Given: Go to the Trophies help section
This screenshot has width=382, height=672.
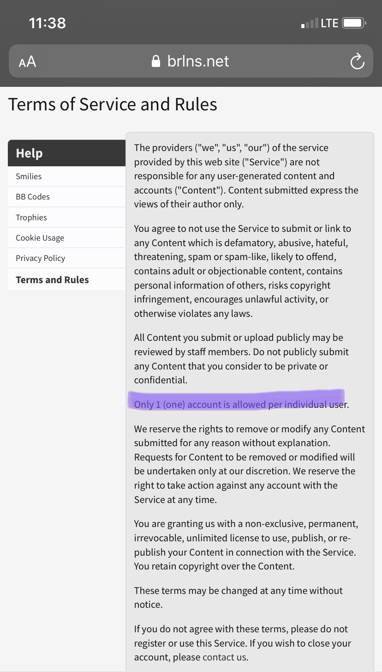Looking at the screenshot, I should [66, 218].
